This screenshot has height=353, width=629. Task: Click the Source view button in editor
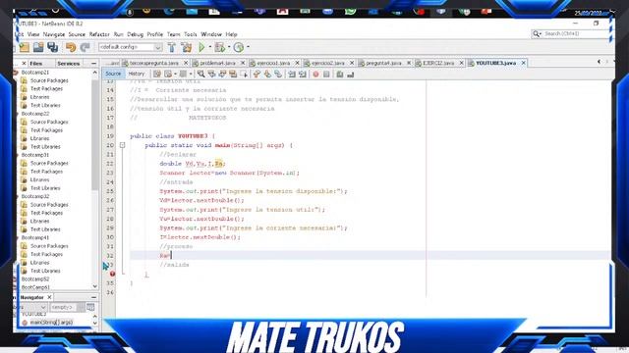pos(113,74)
